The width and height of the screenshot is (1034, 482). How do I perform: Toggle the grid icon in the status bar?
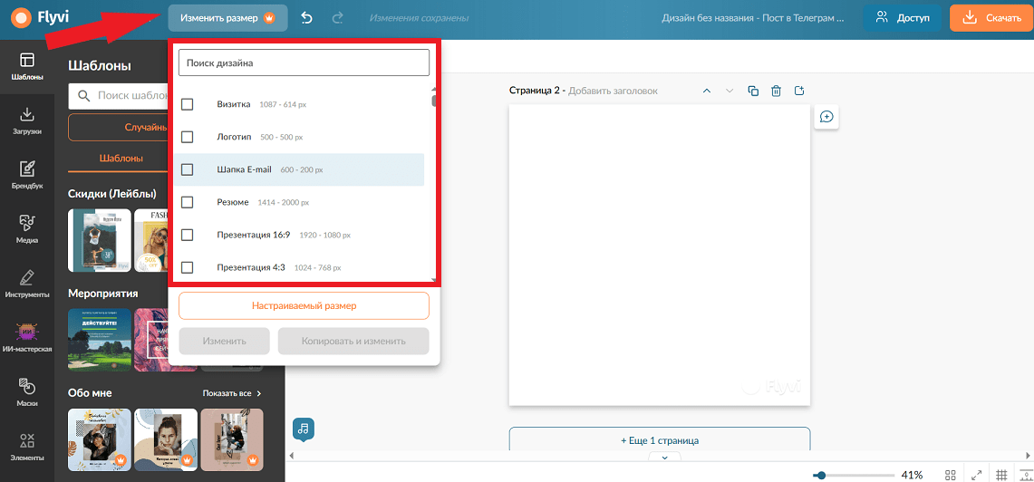pos(1001,475)
